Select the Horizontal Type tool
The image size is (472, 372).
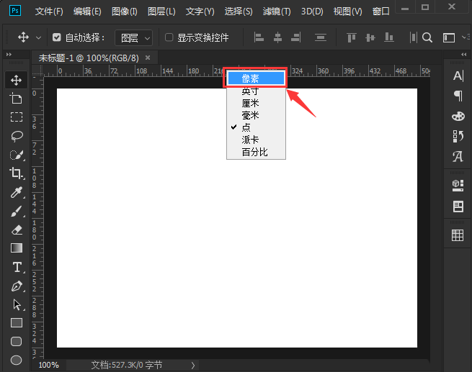coord(17,267)
